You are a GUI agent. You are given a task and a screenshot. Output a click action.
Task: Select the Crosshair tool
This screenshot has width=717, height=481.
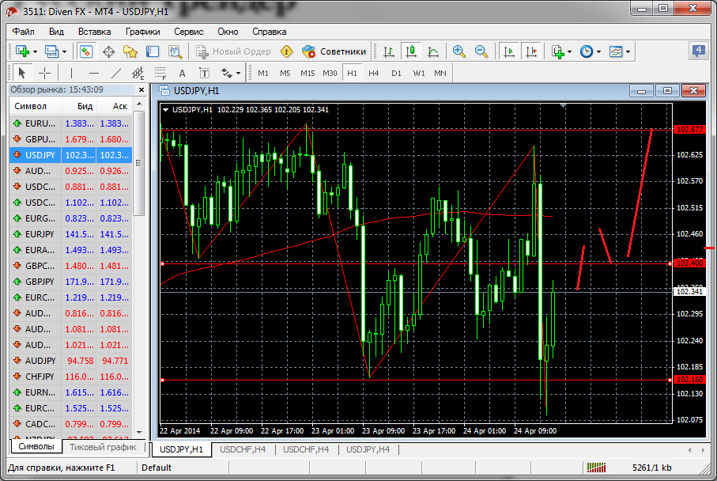tap(45, 73)
